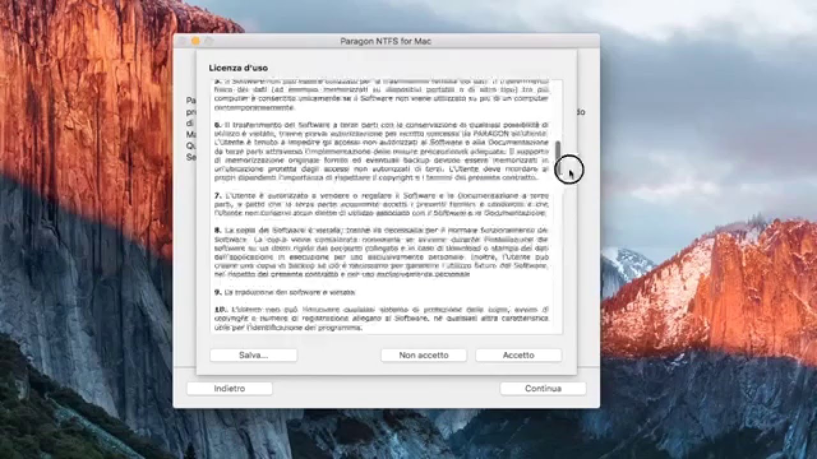
Task: Click the yellow minimize window button
Action: (196, 41)
